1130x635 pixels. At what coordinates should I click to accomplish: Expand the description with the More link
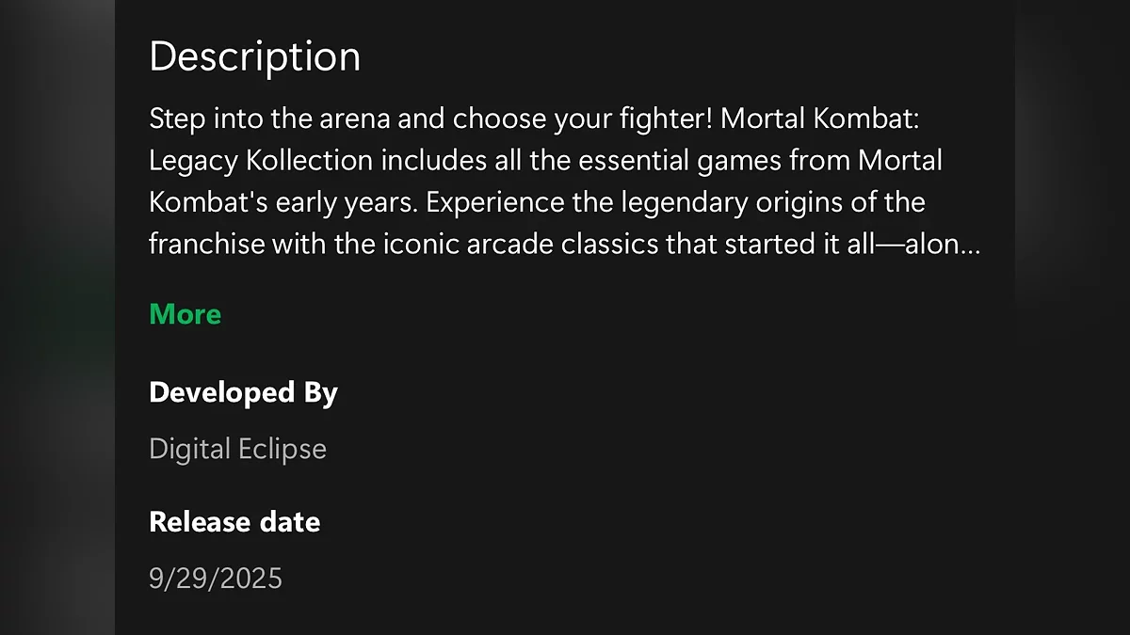pyautogui.click(x=185, y=314)
